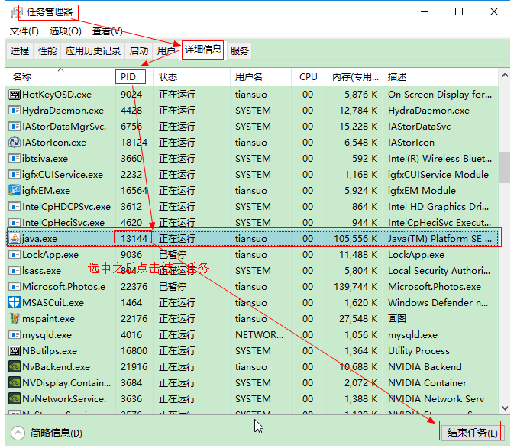Click the IntelCpHDCPSvc.exe process icon

pos(15,207)
